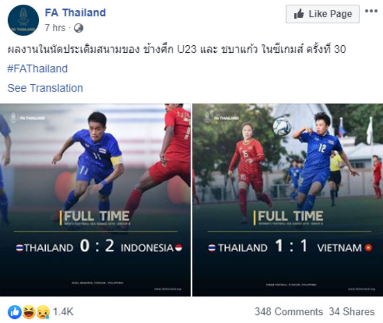Click See Translation link
383x323 pixels.
click(x=45, y=88)
